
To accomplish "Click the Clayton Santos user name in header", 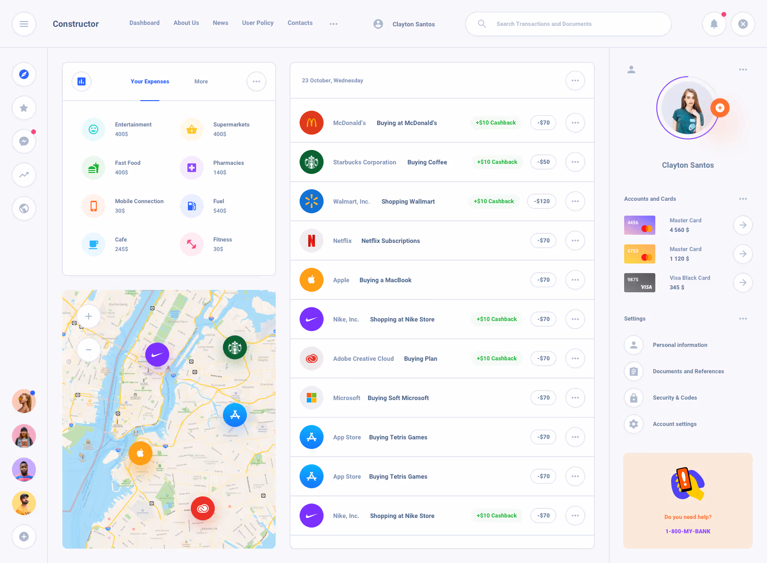I will pyautogui.click(x=414, y=24).
